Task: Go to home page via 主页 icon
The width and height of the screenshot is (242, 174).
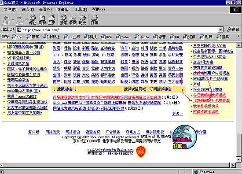Action: coord(51,20)
